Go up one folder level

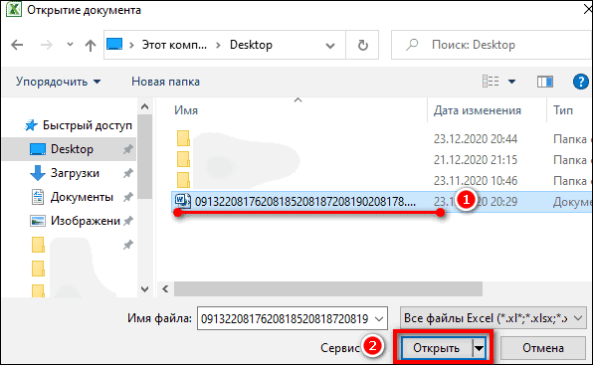(90, 46)
